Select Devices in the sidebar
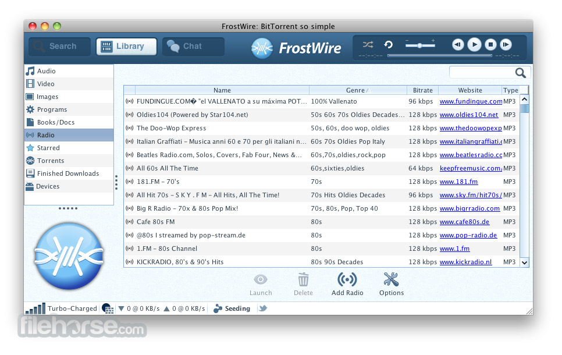This screenshot has width=562, height=355. coord(69,186)
